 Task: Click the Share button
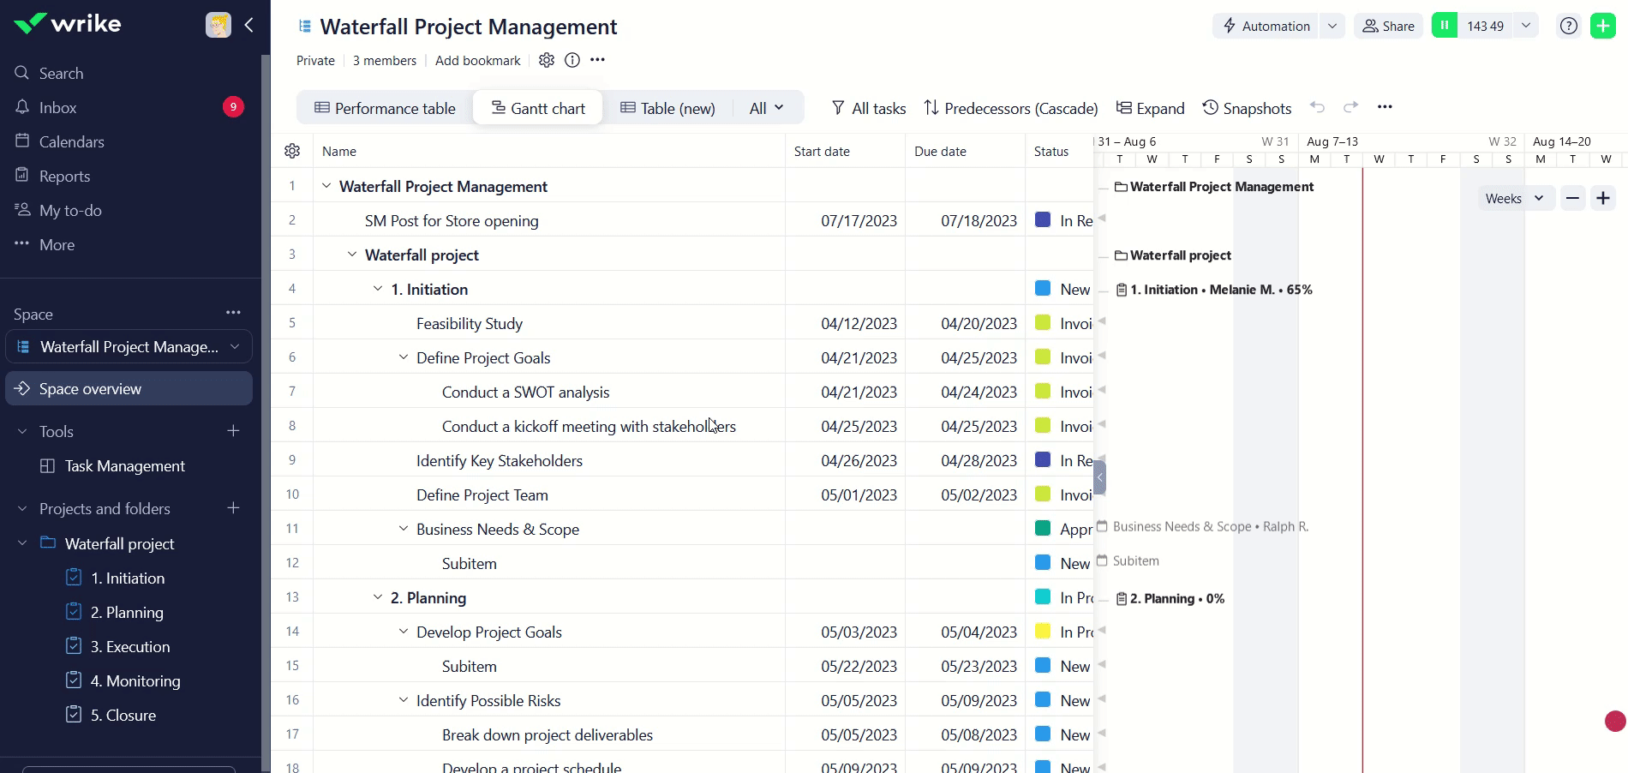(1388, 26)
